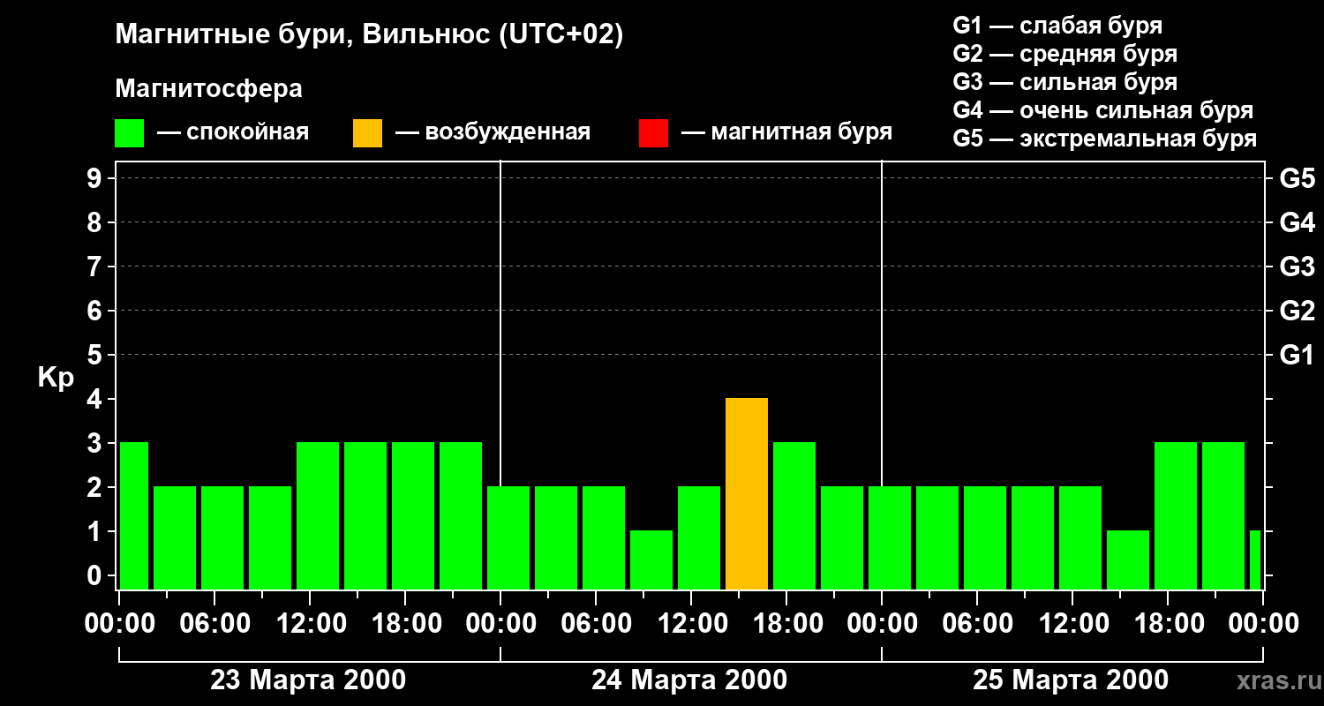Click the "Kp" axis title
This screenshot has height=706, width=1324.
point(56,378)
